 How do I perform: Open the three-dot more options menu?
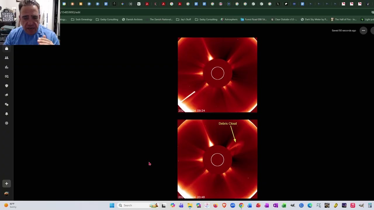363,31
